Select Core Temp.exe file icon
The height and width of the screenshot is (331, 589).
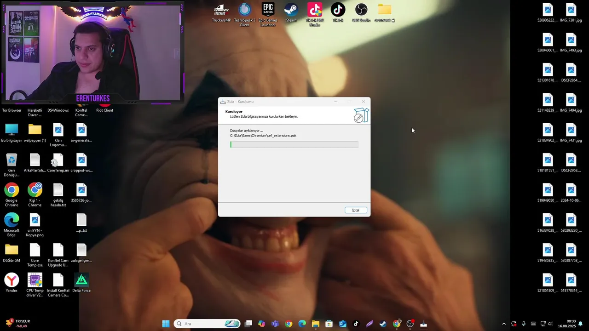click(35, 255)
